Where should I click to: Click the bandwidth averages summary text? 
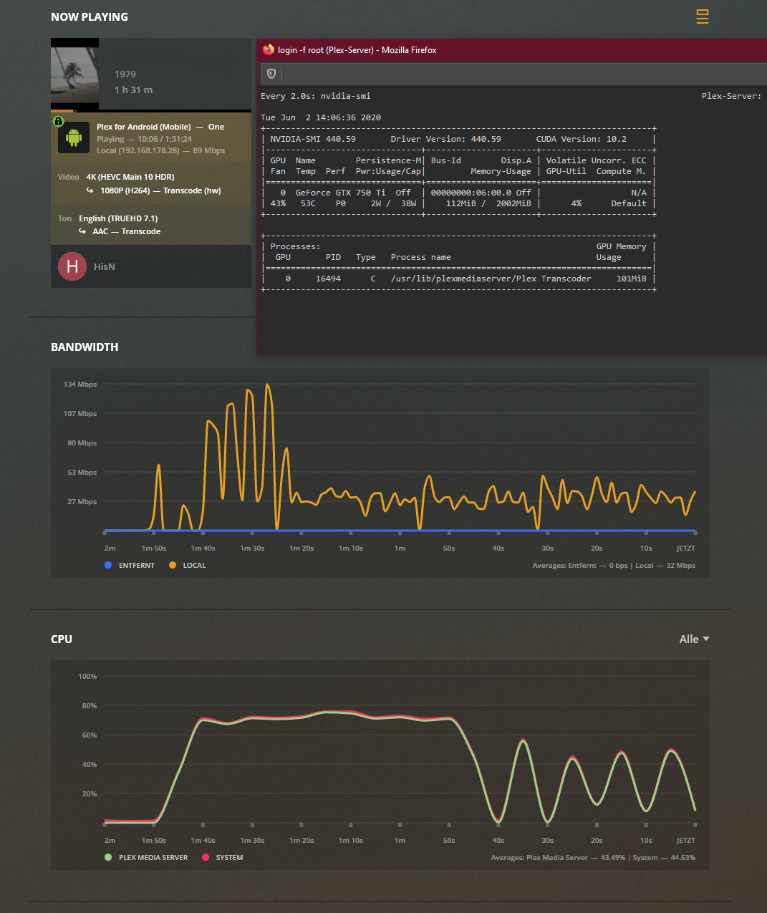(614, 566)
